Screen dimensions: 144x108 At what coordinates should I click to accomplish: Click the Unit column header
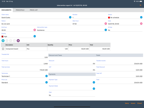coord(37,45)
